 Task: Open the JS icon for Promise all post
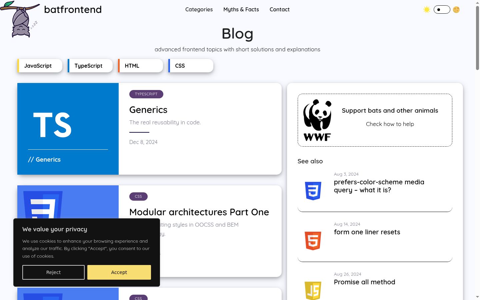(x=313, y=290)
